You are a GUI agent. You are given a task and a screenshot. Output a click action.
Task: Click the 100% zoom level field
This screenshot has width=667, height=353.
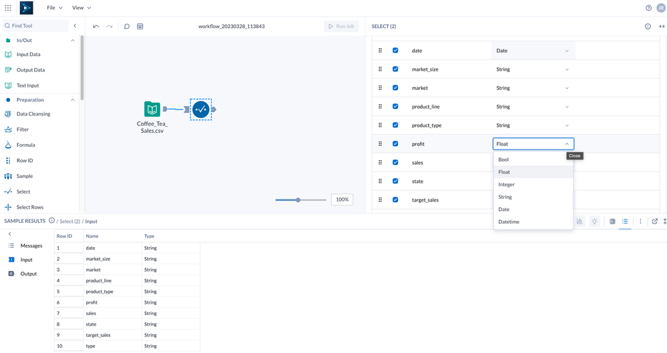[343, 200]
